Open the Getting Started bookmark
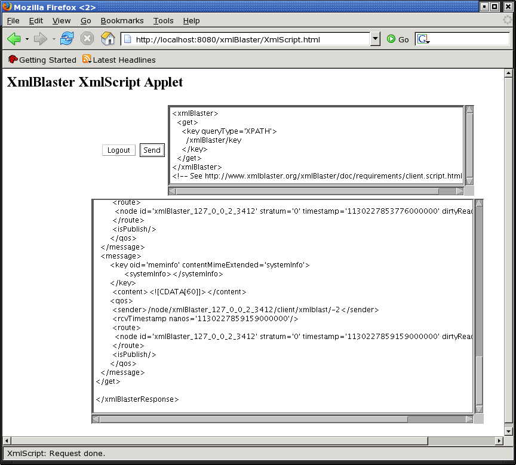 point(42,60)
